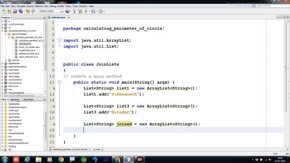The width and height of the screenshot is (290, 163).
Task: Open the Run Project dropdown arrow
Action: pos(89,11)
